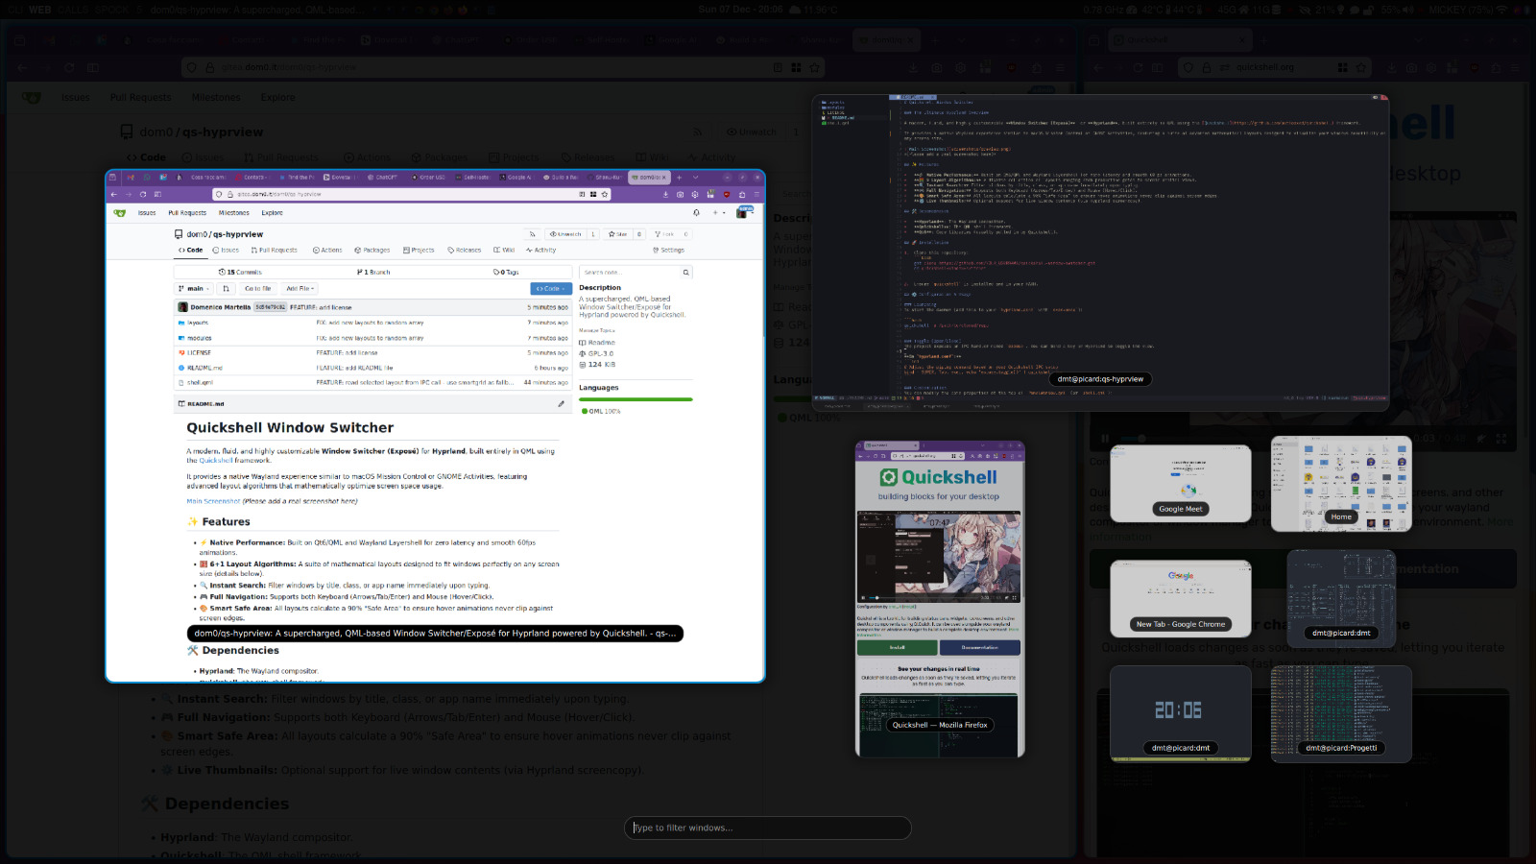Expand the Add File dropdown
Viewport: 1536px width, 864px height.
(300, 288)
